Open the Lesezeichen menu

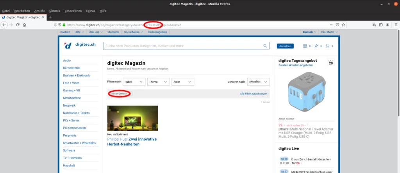tap(73, 11)
